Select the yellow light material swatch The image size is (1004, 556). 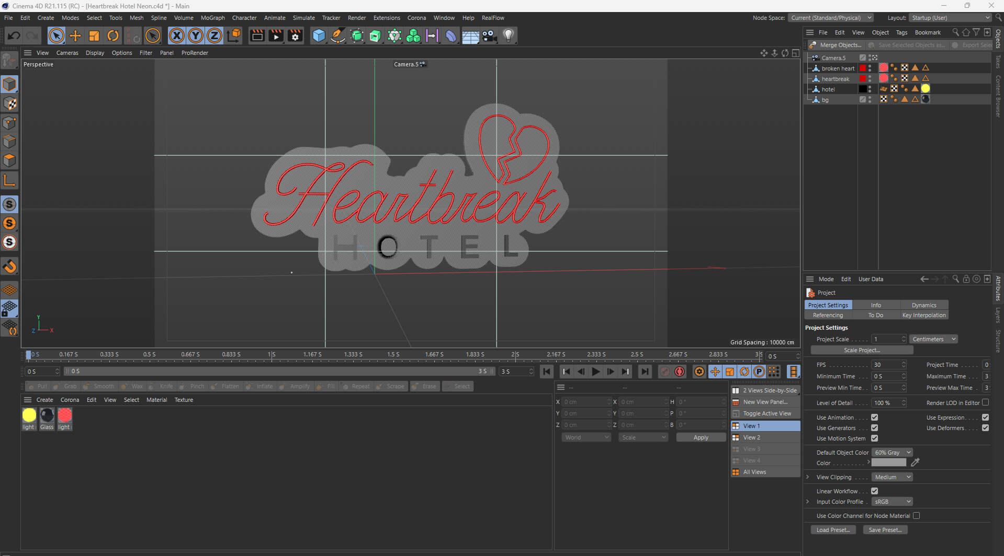(29, 415)
